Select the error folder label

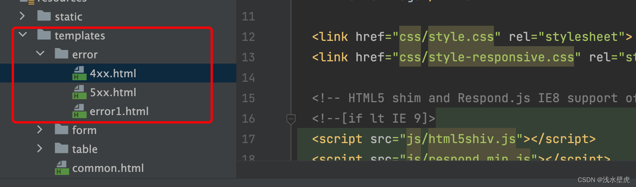click(x=85, y=55)
